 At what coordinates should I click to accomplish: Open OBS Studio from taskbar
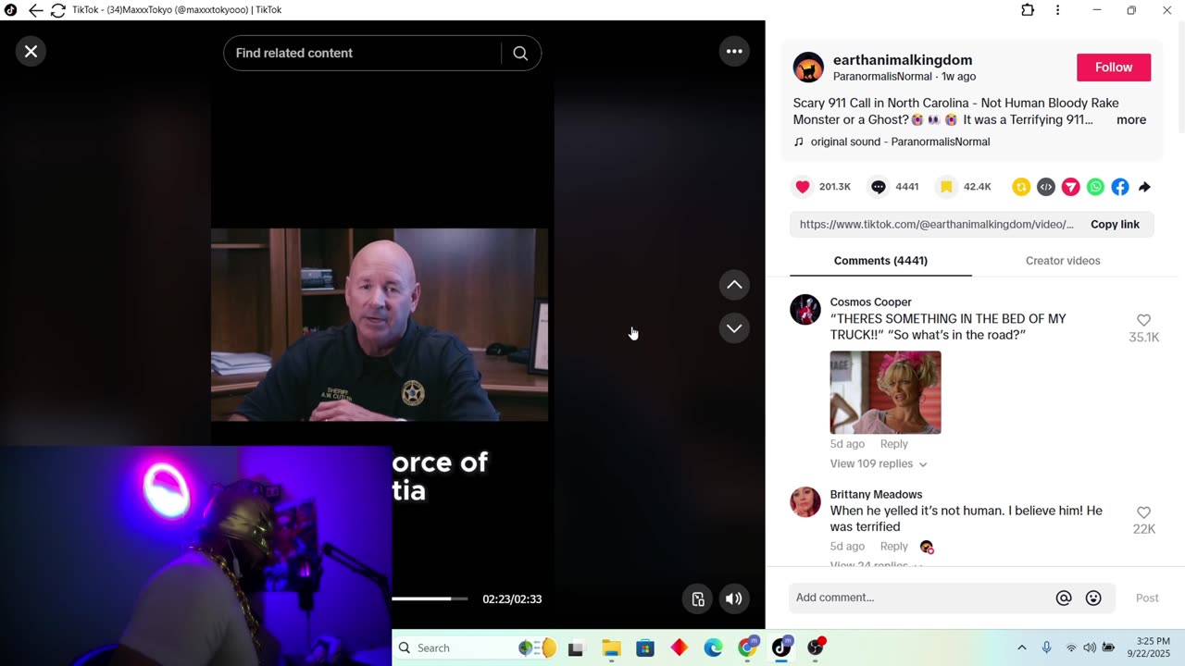[816, 648]
